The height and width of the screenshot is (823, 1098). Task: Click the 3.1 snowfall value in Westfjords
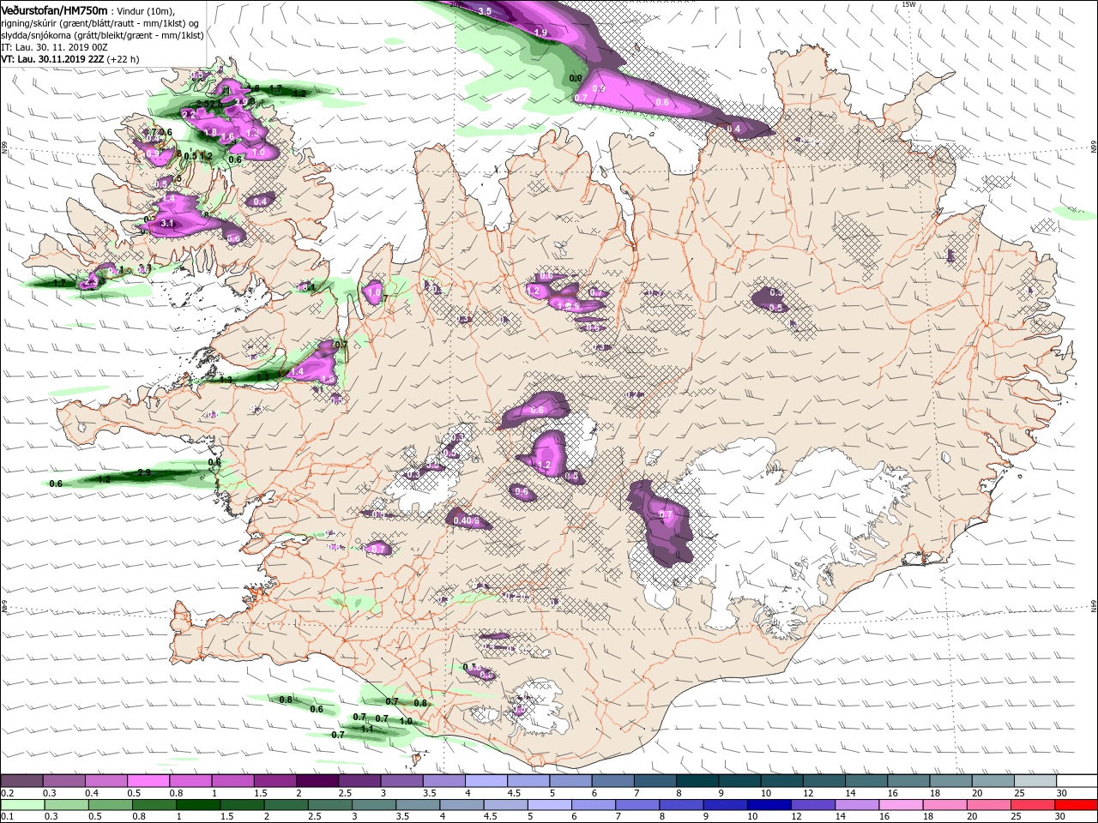click(x=167, y=224)
